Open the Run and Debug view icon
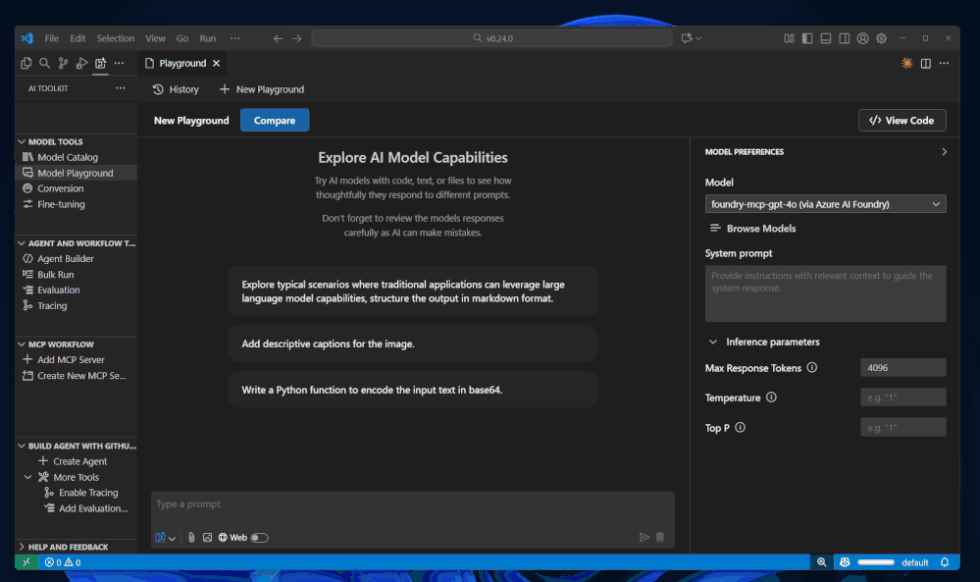Viewport: 980px width, 582px height. pyautogui.click(x=81, y=63)
